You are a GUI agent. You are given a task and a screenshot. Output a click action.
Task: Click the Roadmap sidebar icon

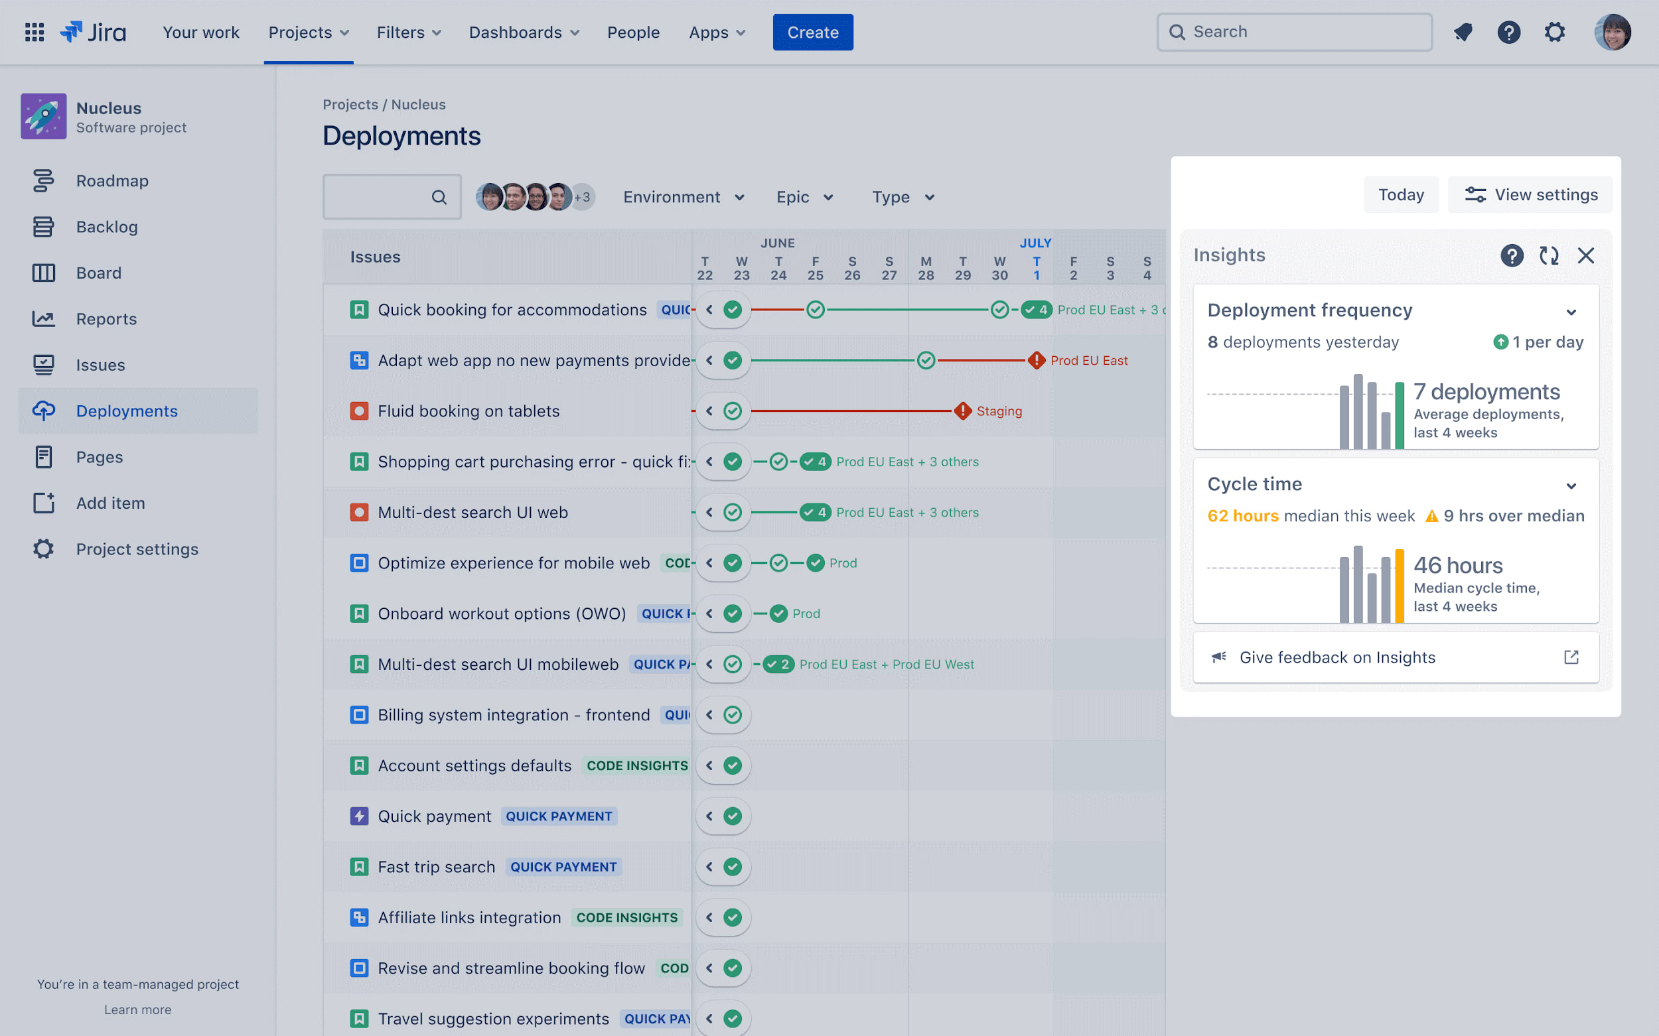43,181
